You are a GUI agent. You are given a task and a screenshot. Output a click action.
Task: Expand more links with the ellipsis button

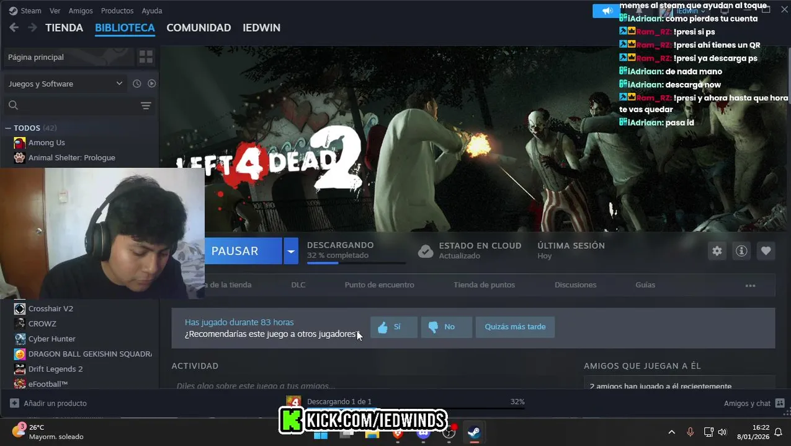point(750,286)
